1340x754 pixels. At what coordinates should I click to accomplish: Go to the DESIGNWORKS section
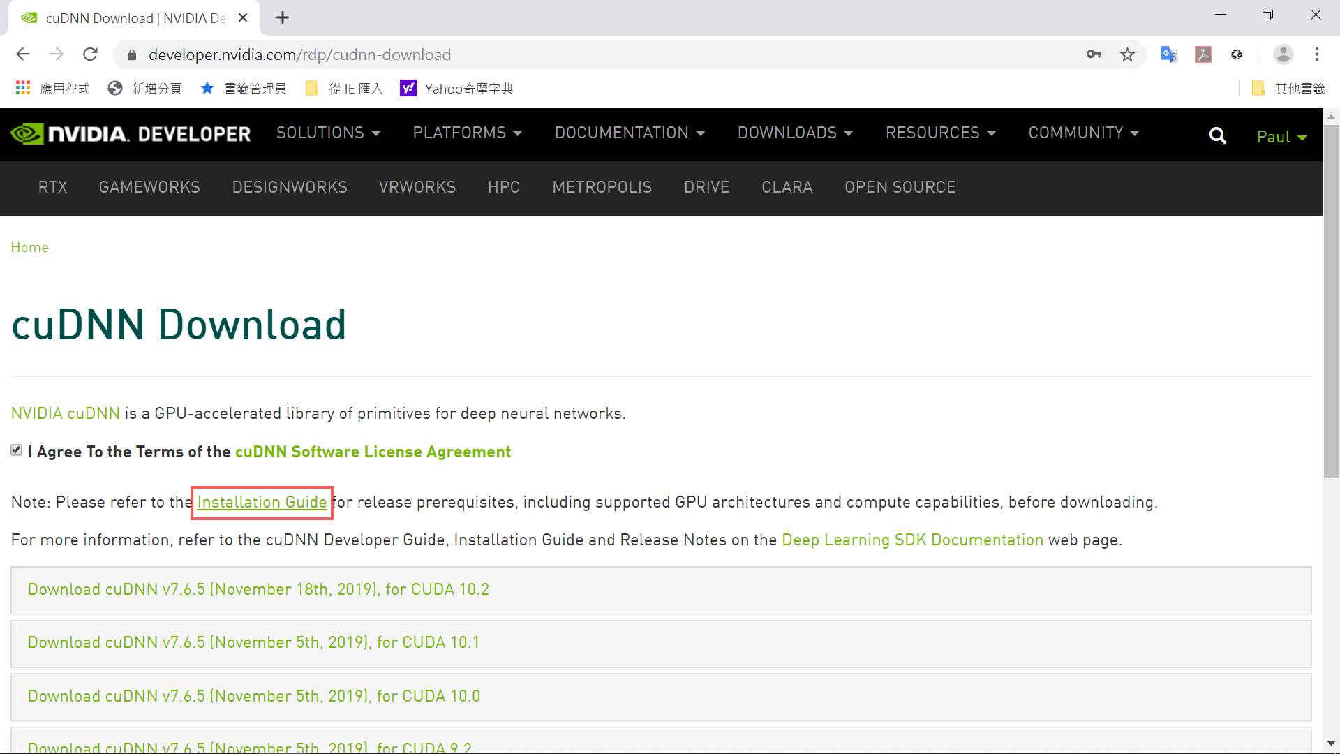(290, 187)
